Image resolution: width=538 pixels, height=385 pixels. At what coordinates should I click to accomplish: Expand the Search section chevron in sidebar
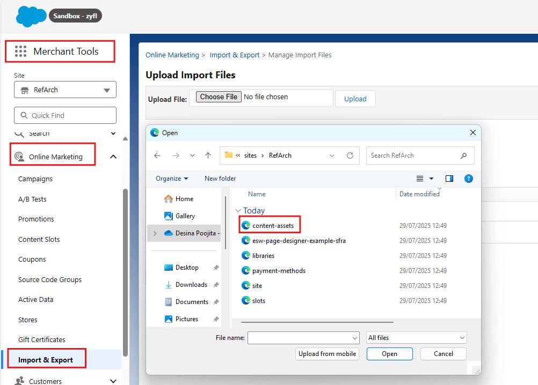coord(113,134)
